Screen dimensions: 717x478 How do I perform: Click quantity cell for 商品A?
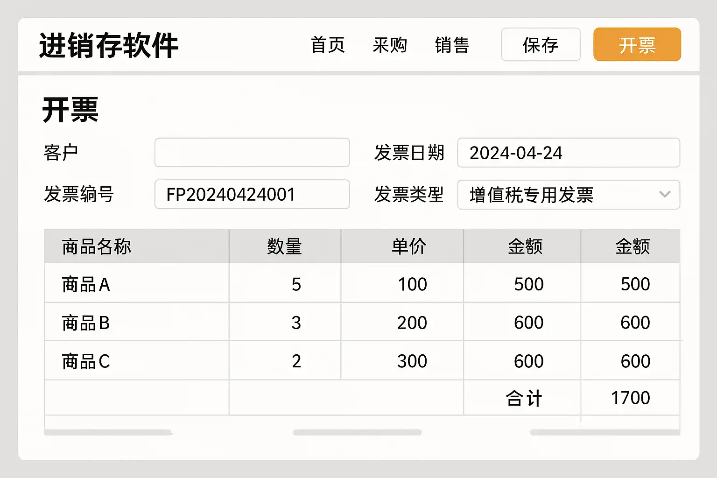[296, 284]
